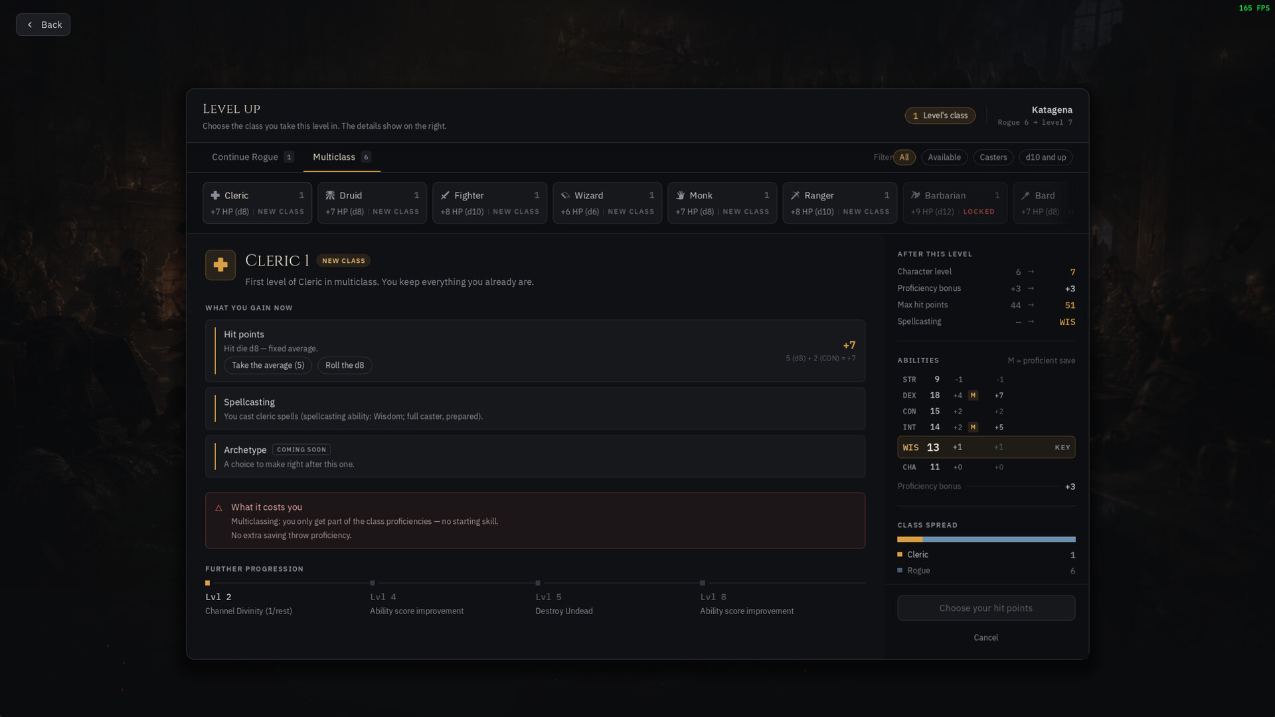The image size is (1275, 717).
Task: Click the class spread bar's Cleric segment
Action: (910, 539)
